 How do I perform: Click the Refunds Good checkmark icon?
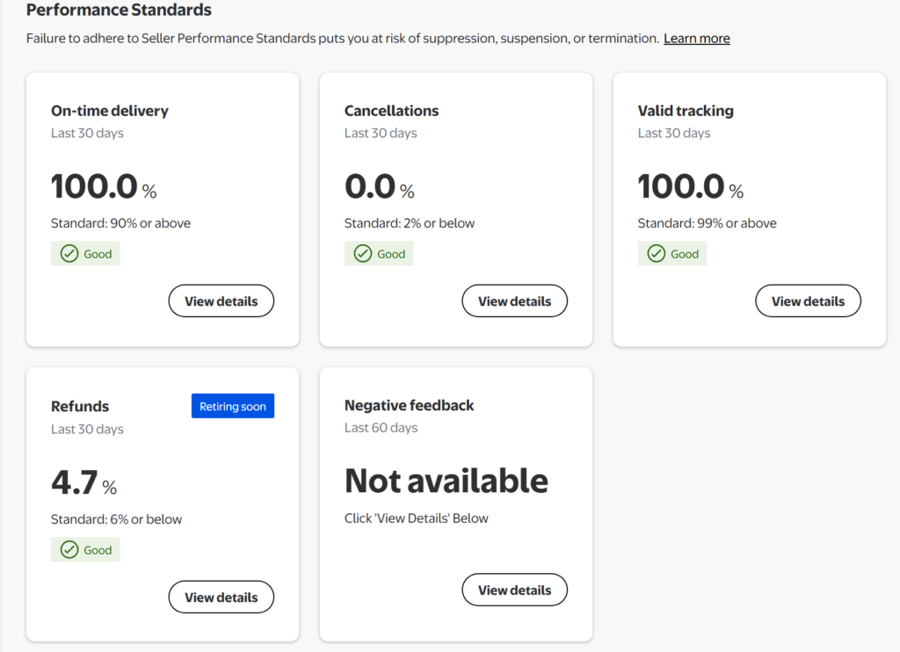click(69, 550)
